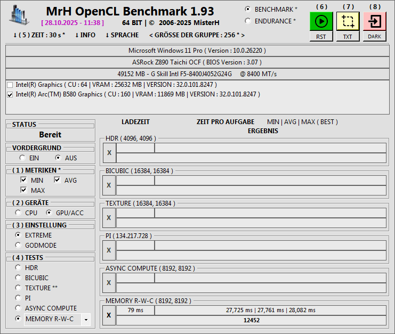Toggle the AVG metric checkbox
The image size is (395, 334).
[x=57, y=180]
